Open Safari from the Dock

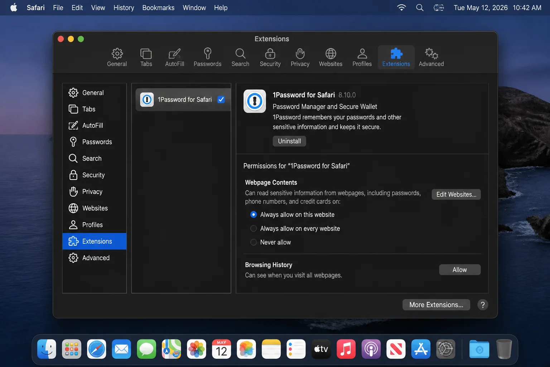(97, 349)
